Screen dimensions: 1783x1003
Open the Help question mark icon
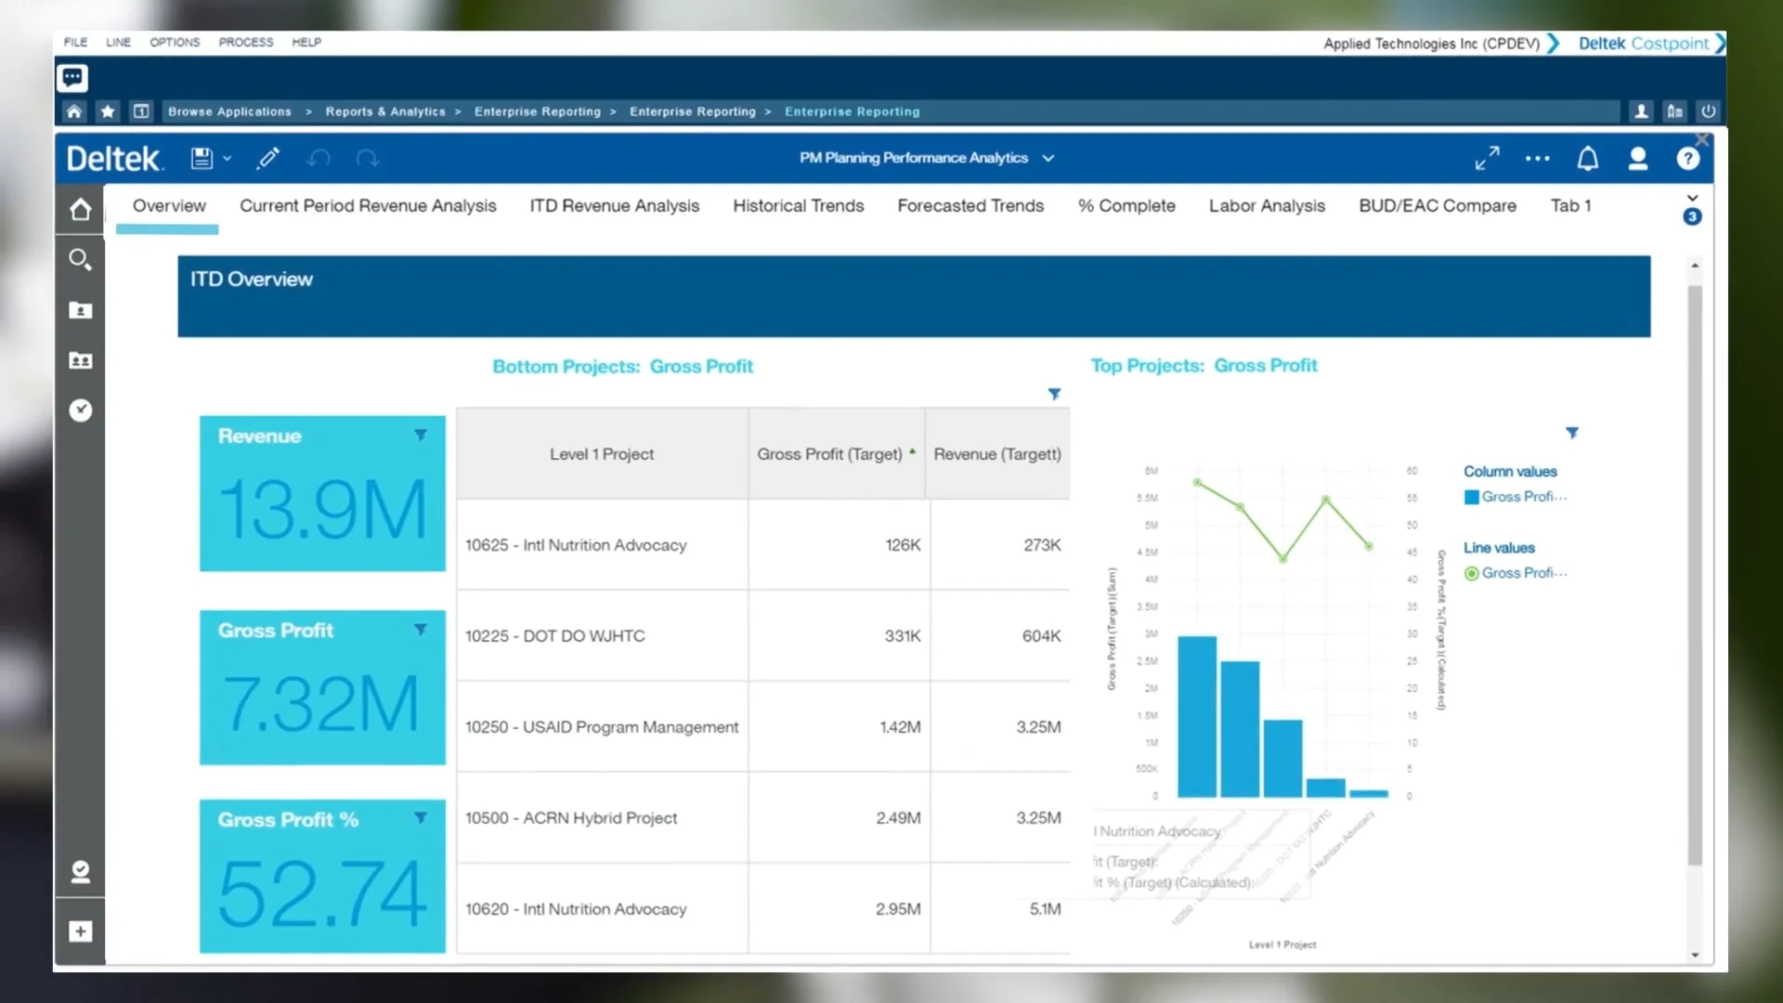click(1687, 158)
